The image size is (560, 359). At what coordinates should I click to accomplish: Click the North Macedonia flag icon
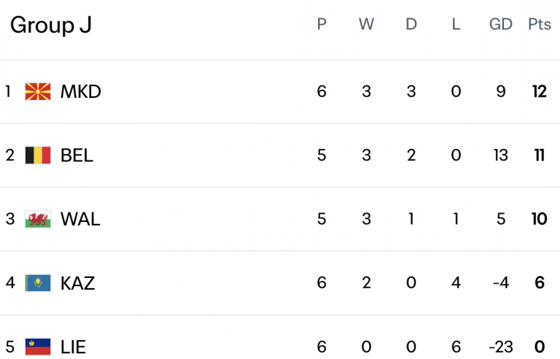(x=38, y=92)
